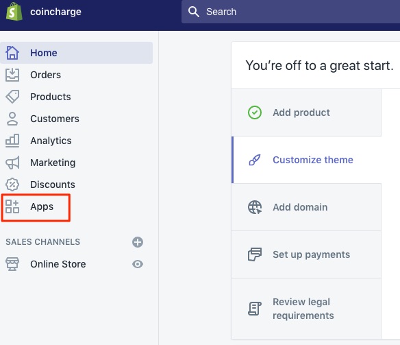Select the Set up payments step
Image resolution: width=400 pixels, height=345 pixels.
coord(306,254)
